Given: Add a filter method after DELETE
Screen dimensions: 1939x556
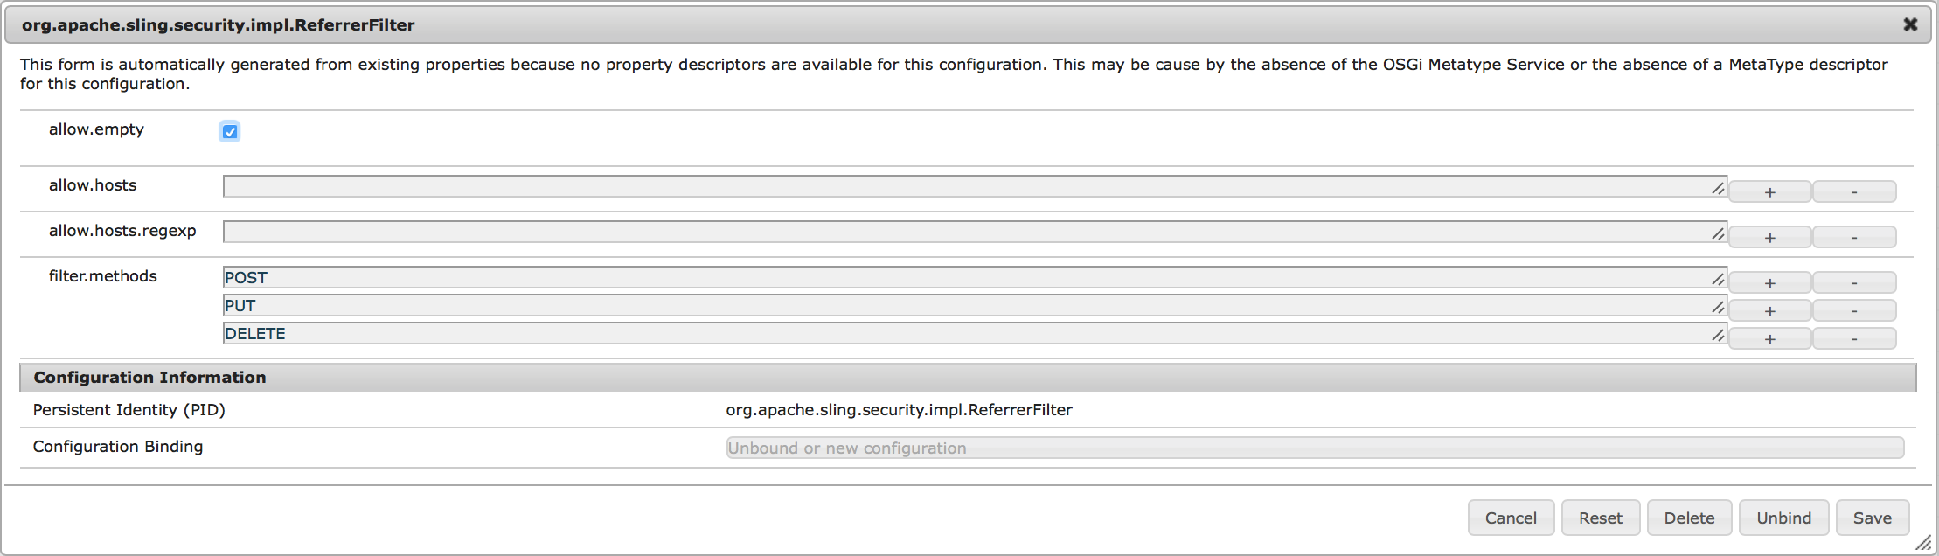Looking at the screenshot, I should point(1769,338).
